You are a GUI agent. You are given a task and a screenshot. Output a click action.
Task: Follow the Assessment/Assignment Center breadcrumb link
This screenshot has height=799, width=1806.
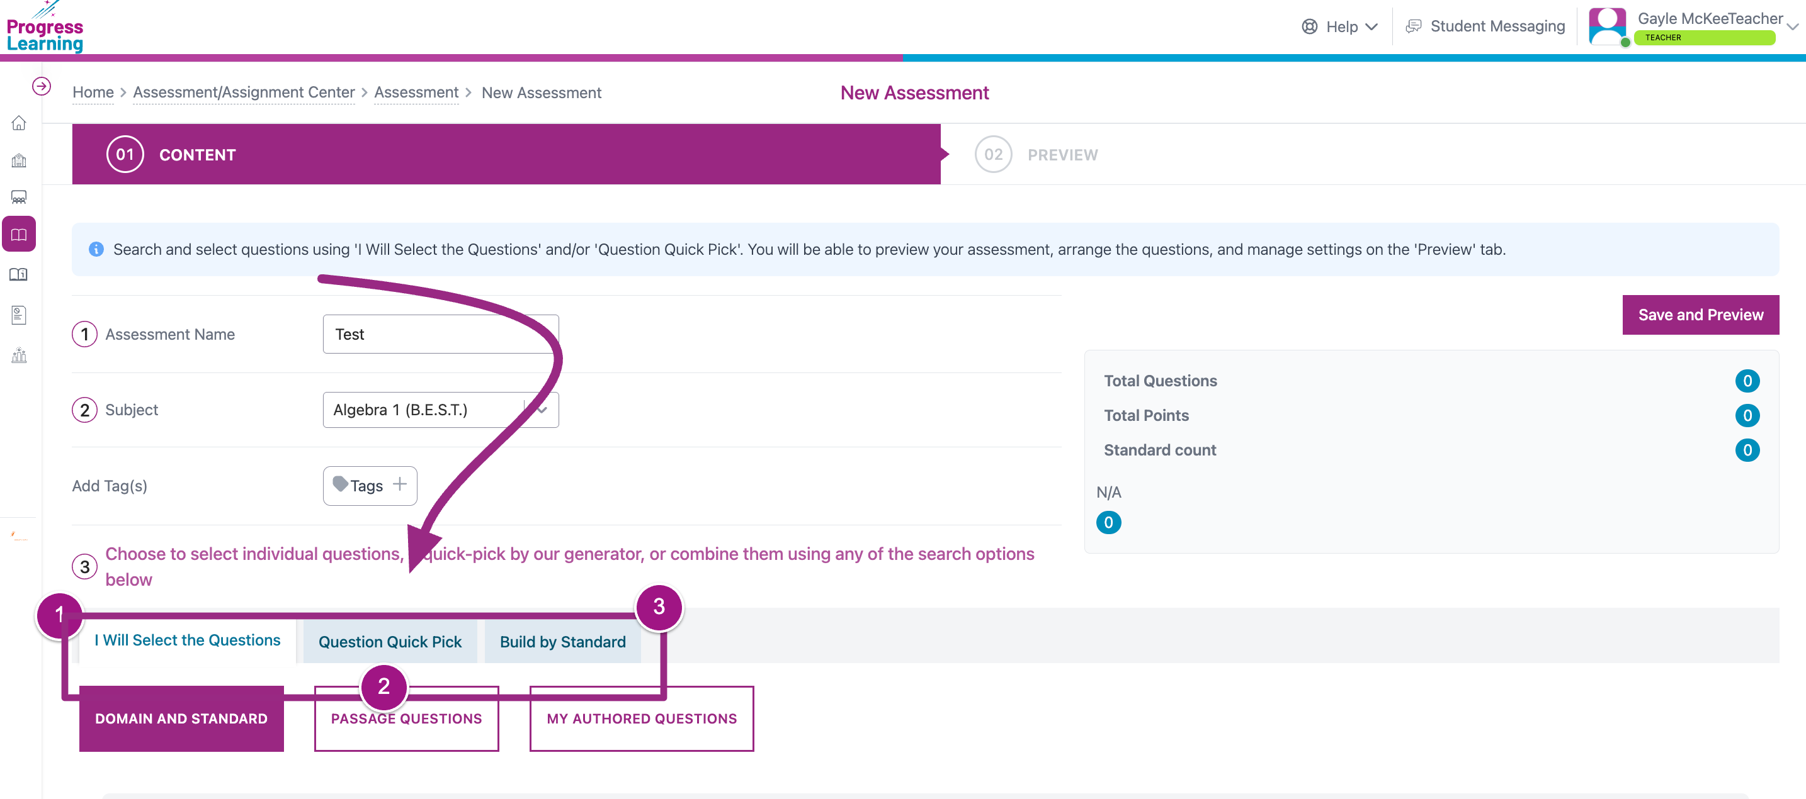tap(244, 92)
